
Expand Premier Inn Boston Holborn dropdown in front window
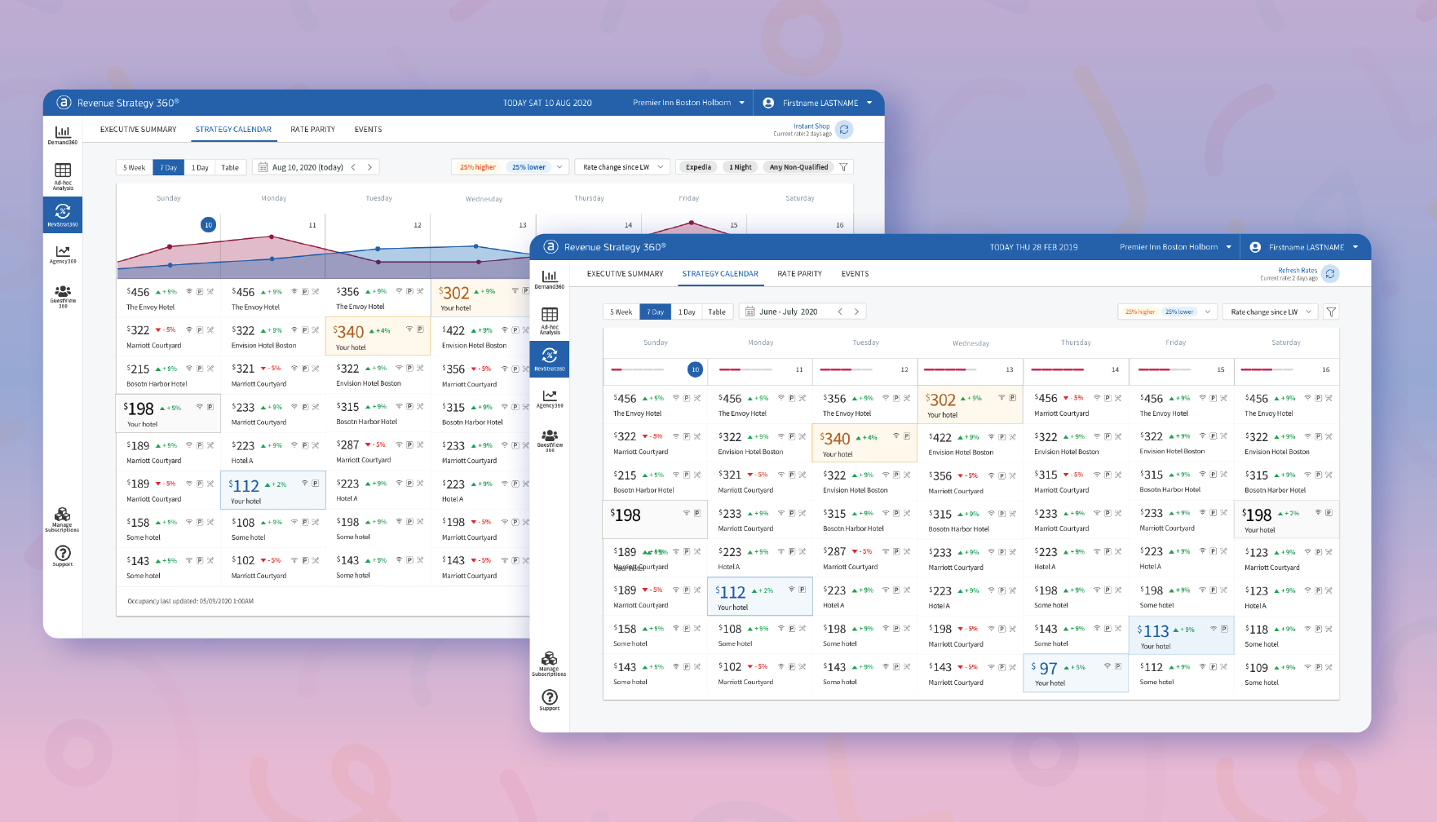point(1175,247)
